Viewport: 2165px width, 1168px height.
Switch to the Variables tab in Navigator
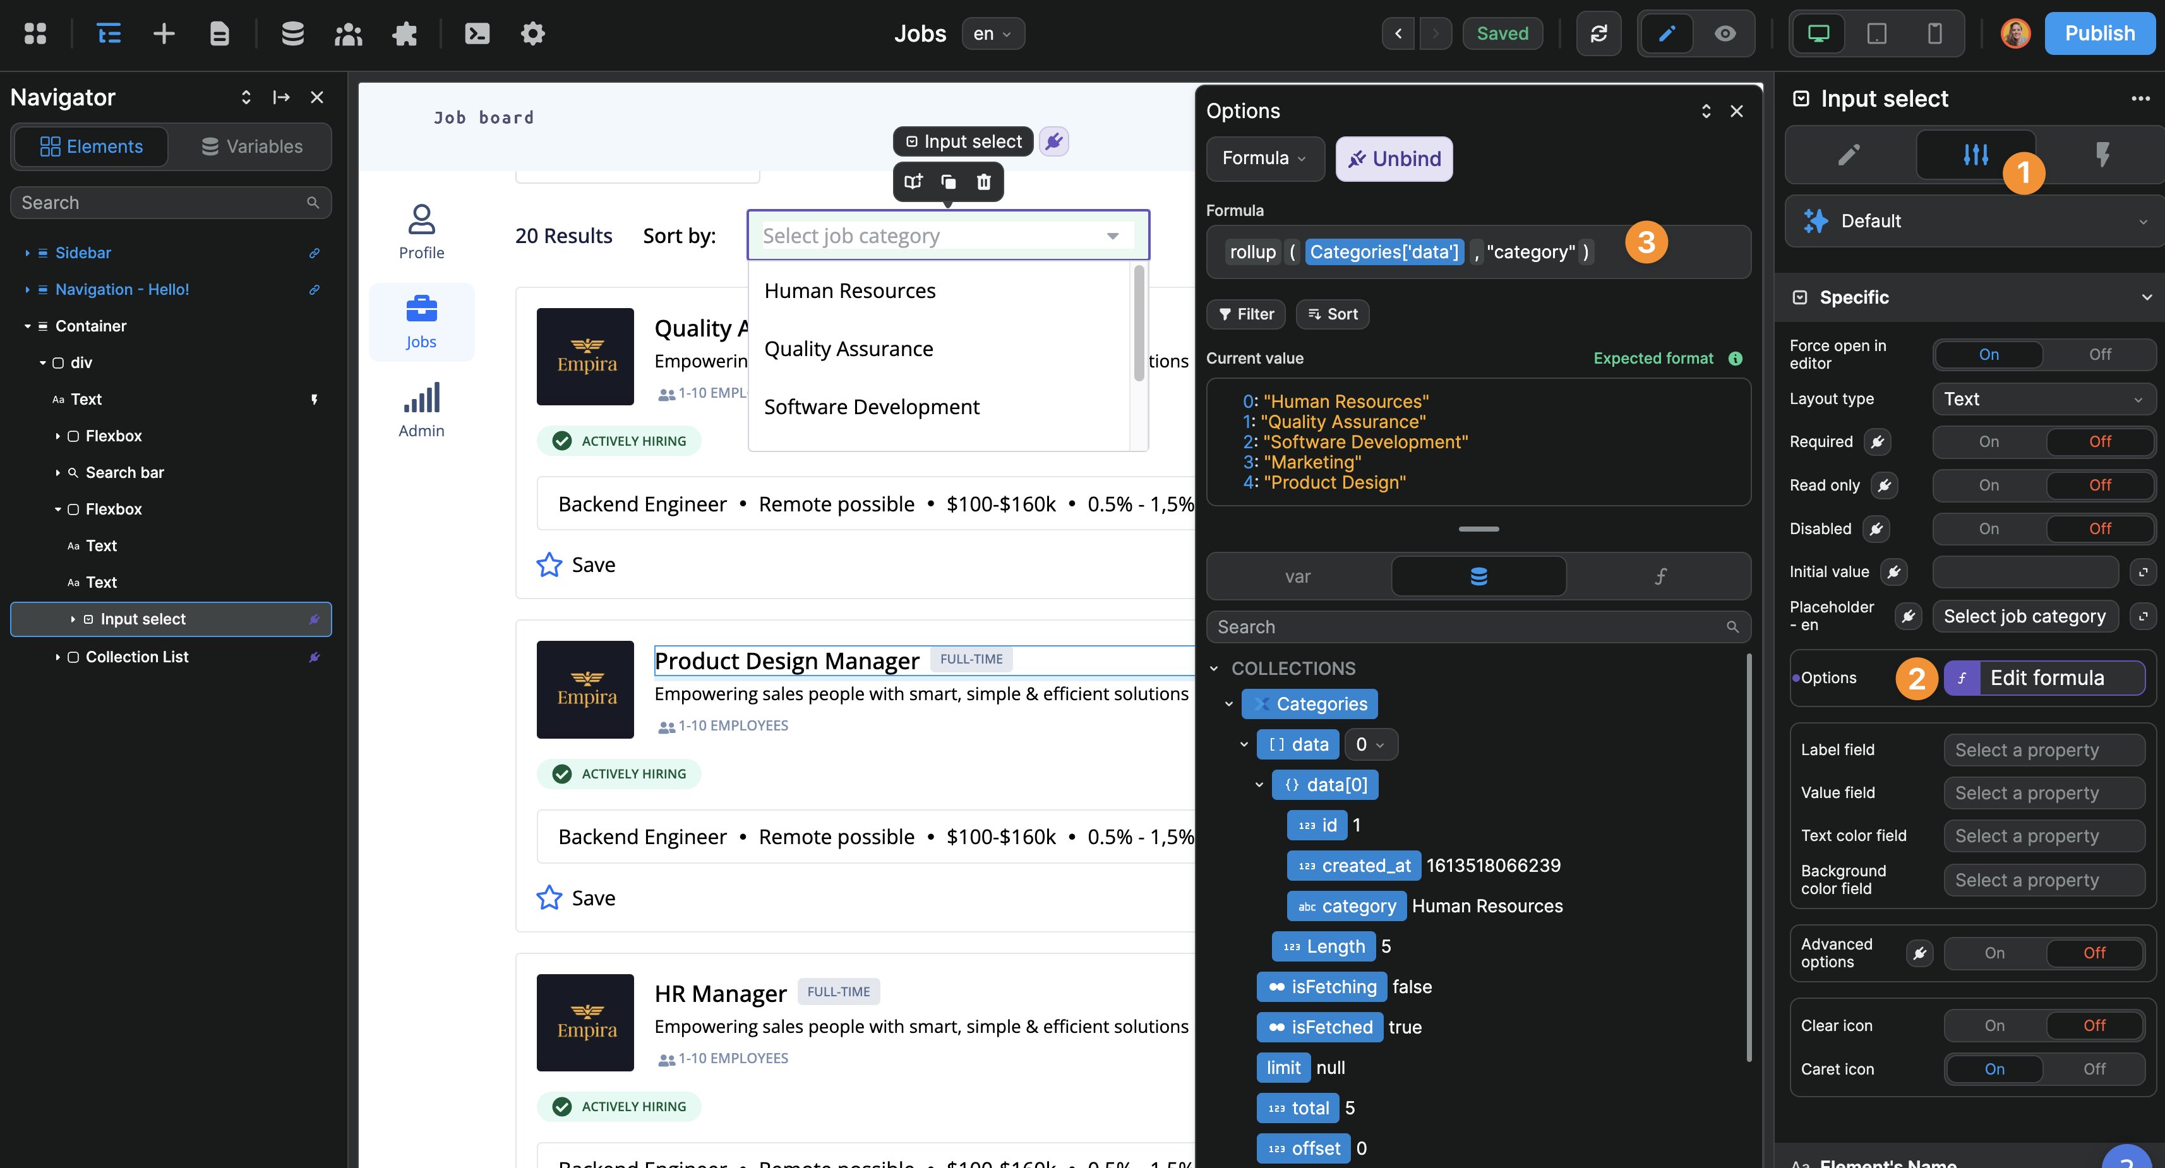(251, 146)
